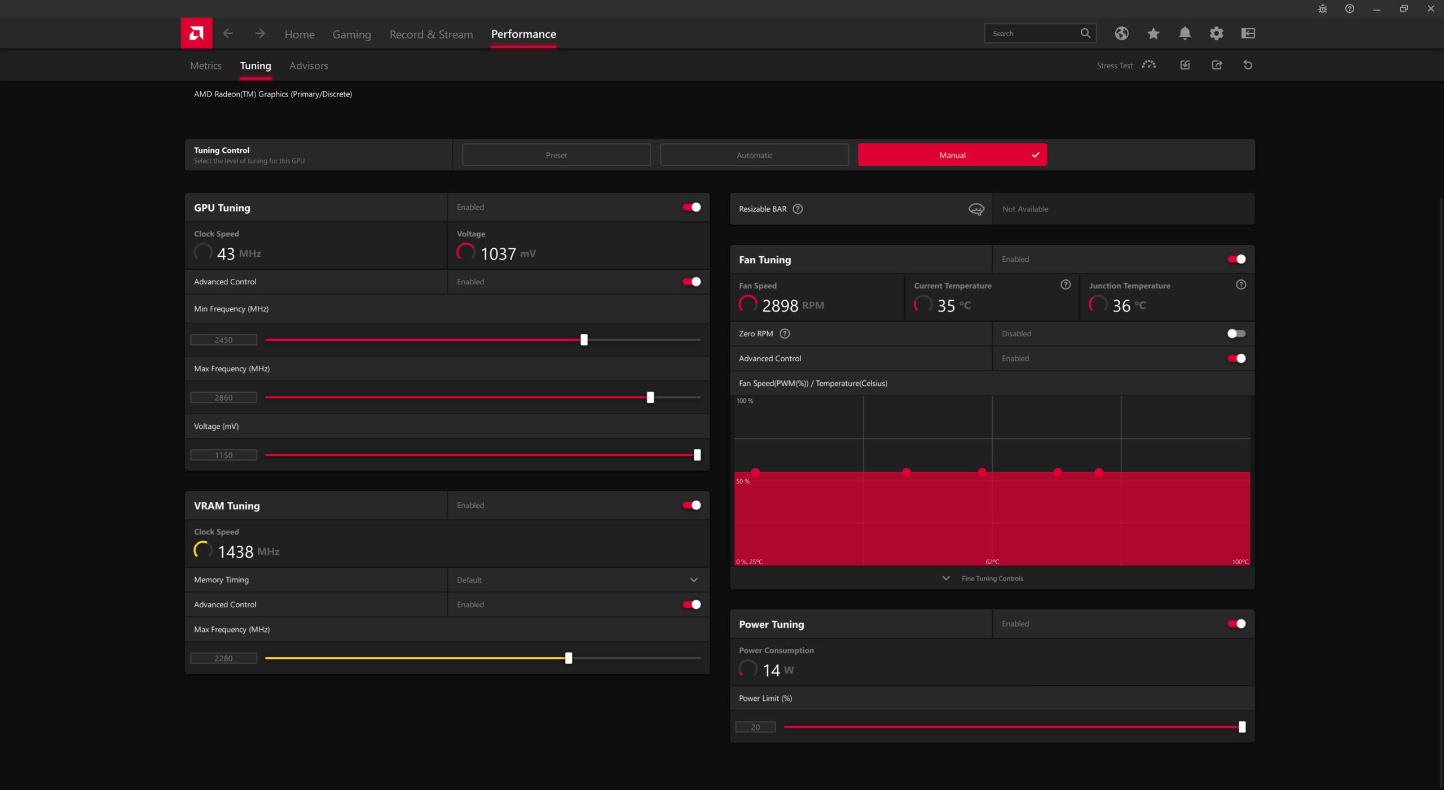Select the Automatic tuning control button
Viewport: 1444px width, 790px height.
[x=754, y=155]
